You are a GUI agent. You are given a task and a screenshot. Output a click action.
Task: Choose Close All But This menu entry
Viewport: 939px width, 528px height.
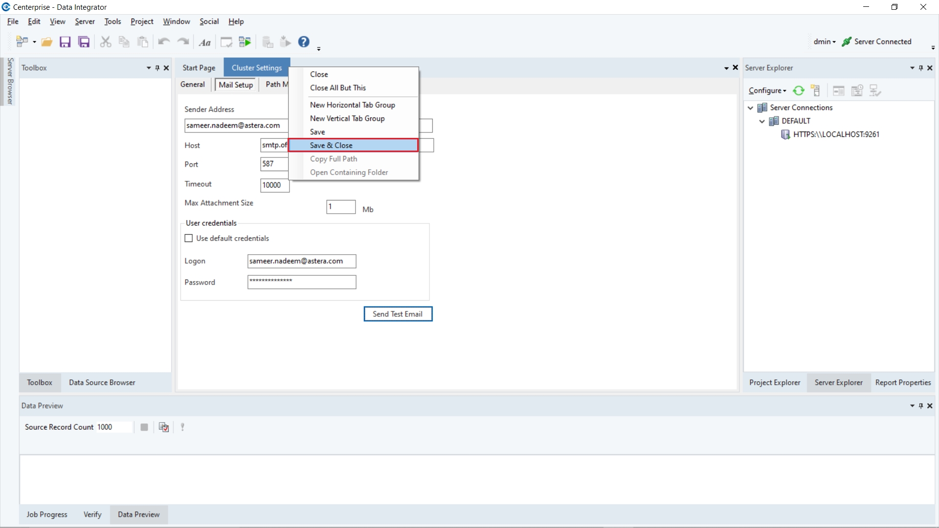click(x=337, y=88)
